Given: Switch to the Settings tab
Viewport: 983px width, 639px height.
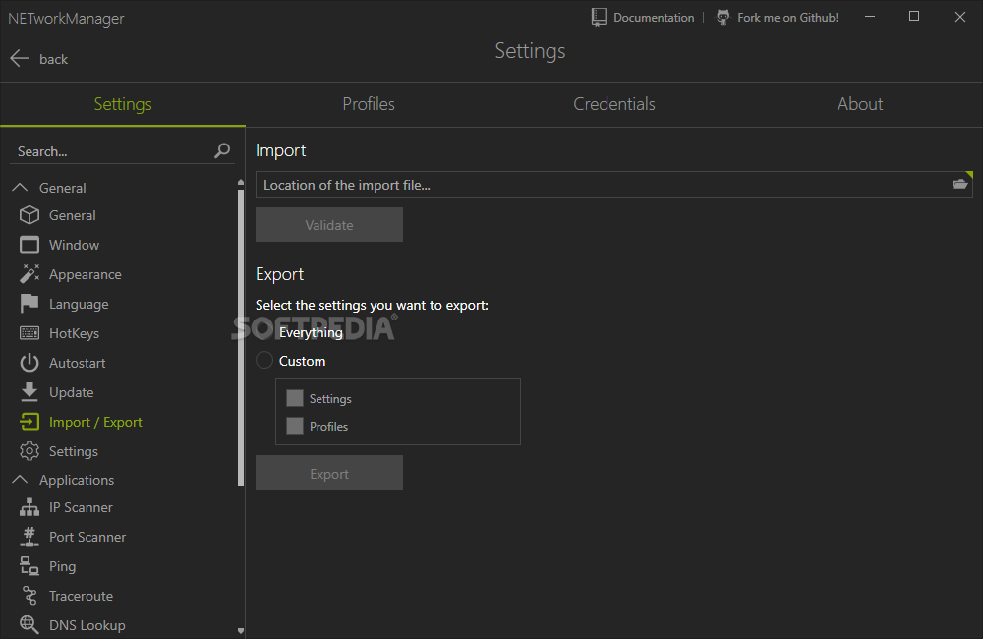Looking at the screenshot, I should coord(123,104).
